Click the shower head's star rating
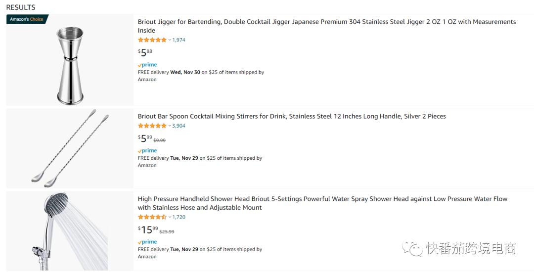534x272 pixels. [x=152, y=217]
